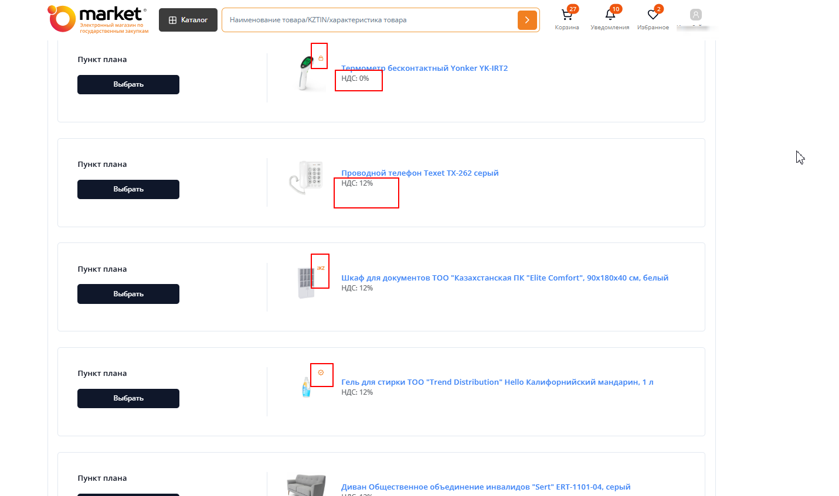Image resolution: width=839 pixels, height=496 pixels.
Task: Open the user profile avatar icon
Action: click(x=695, y=15)
